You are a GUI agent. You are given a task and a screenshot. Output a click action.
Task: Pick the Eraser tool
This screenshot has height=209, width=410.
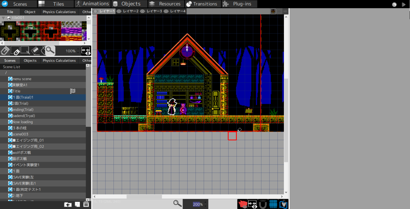[35, 51]
